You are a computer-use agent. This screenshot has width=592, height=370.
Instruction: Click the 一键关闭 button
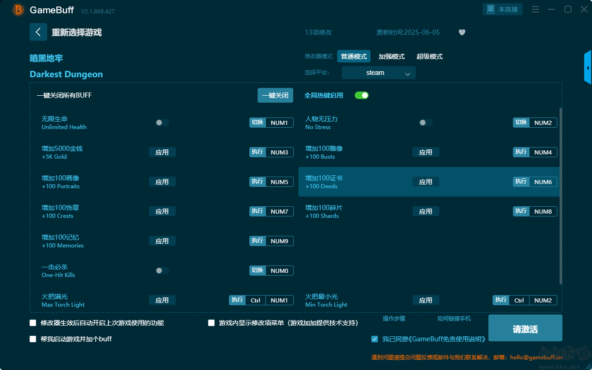(x=275, y=95)
